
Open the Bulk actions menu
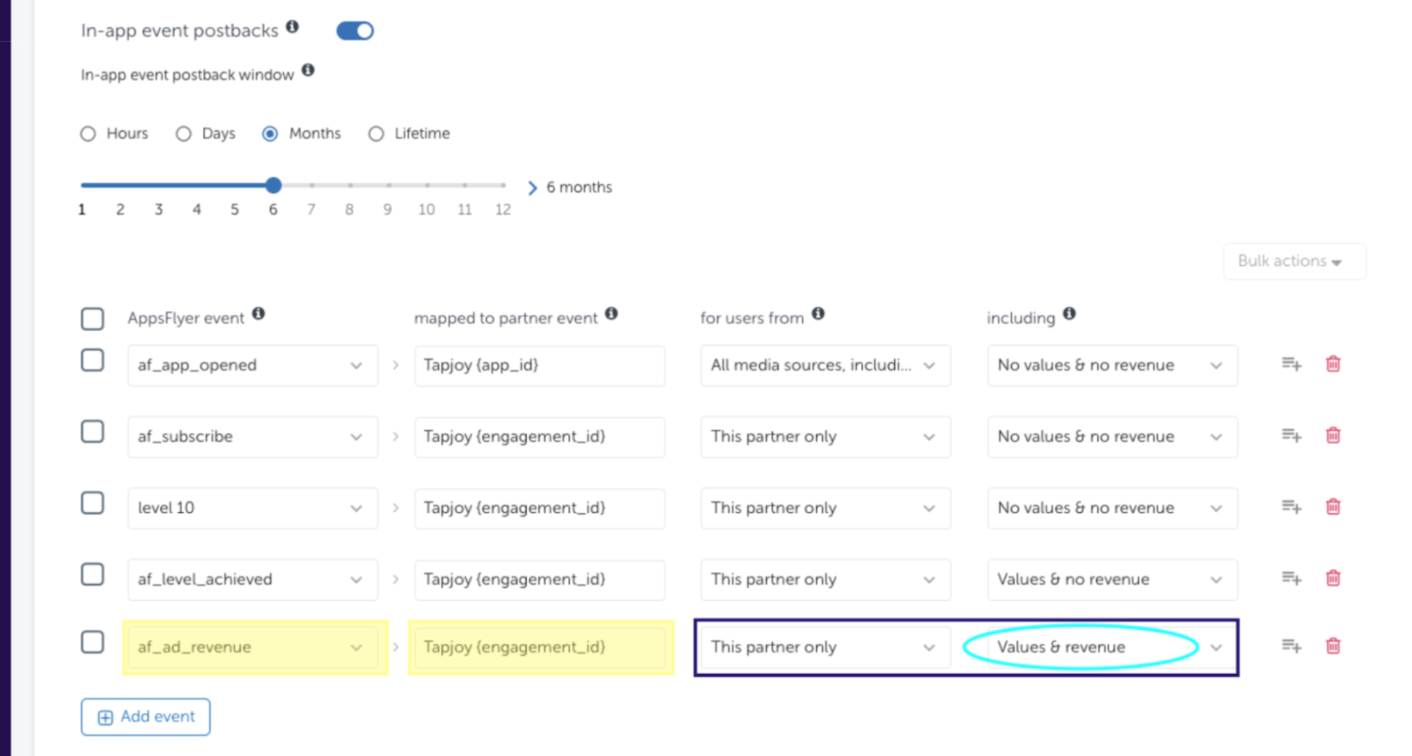[x=1294, y=261]
